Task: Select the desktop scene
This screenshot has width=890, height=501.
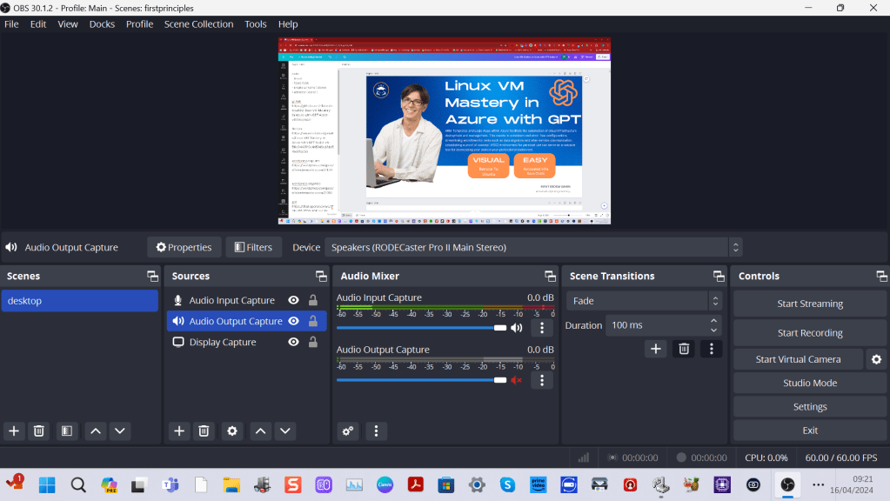Action: pyautogui.click(x=79, y=301)
